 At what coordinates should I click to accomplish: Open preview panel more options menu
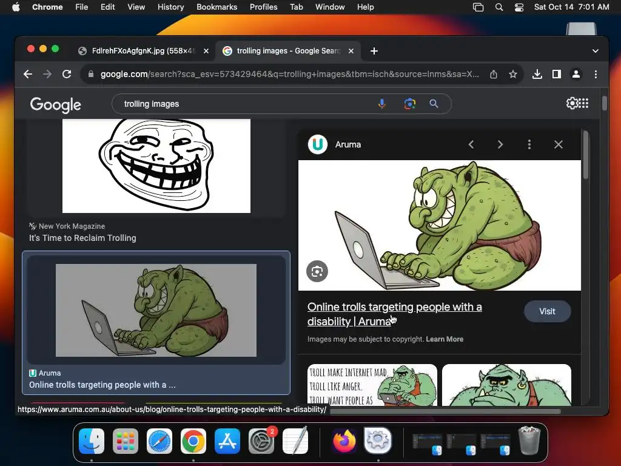pos(529,144)
